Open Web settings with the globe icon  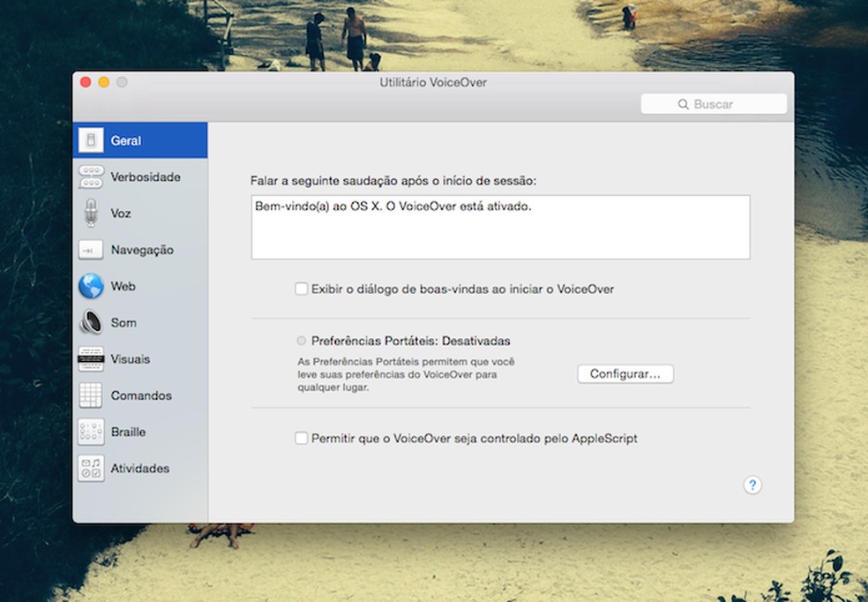[90, 286]
